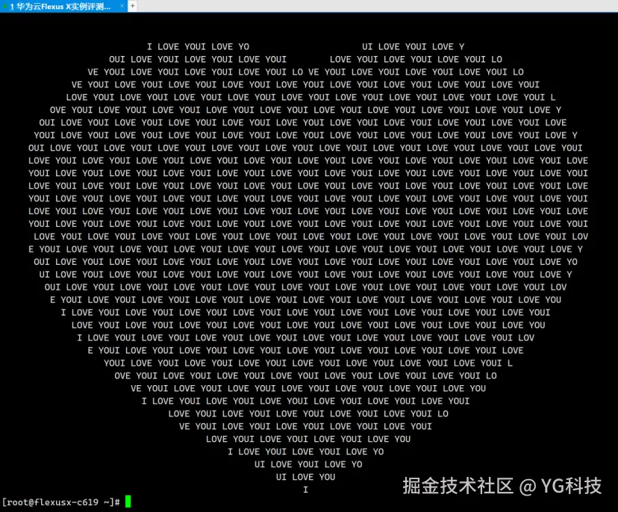Click the 'I LOVE YOUI LOVE YOUI LOVE YO' line

click(305, 452)
